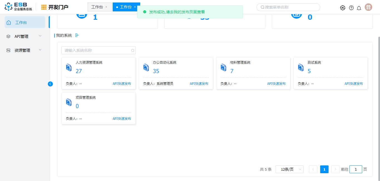Collapse sidebar with blue arrow button
The image size is (380, 181).
(x=50, y=84)
